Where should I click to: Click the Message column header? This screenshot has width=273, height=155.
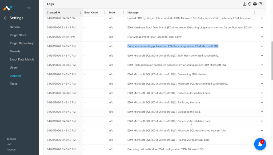point(133,13)
